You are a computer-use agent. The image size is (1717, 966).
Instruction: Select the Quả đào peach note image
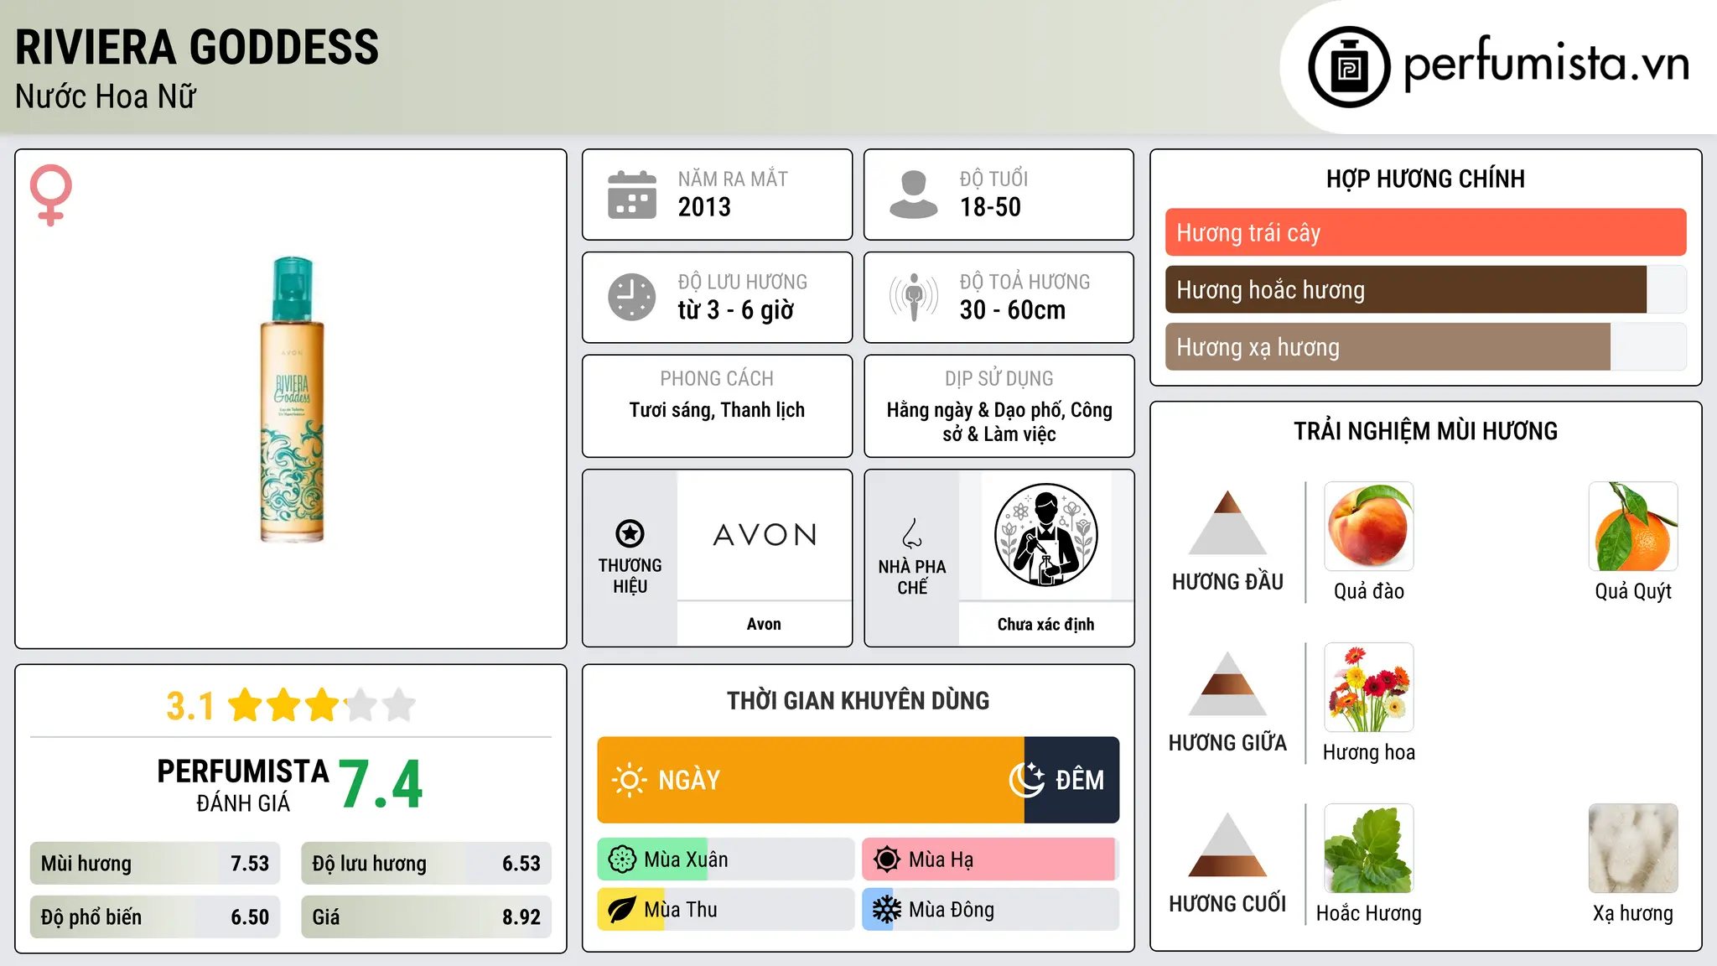tap(1369, 527)
